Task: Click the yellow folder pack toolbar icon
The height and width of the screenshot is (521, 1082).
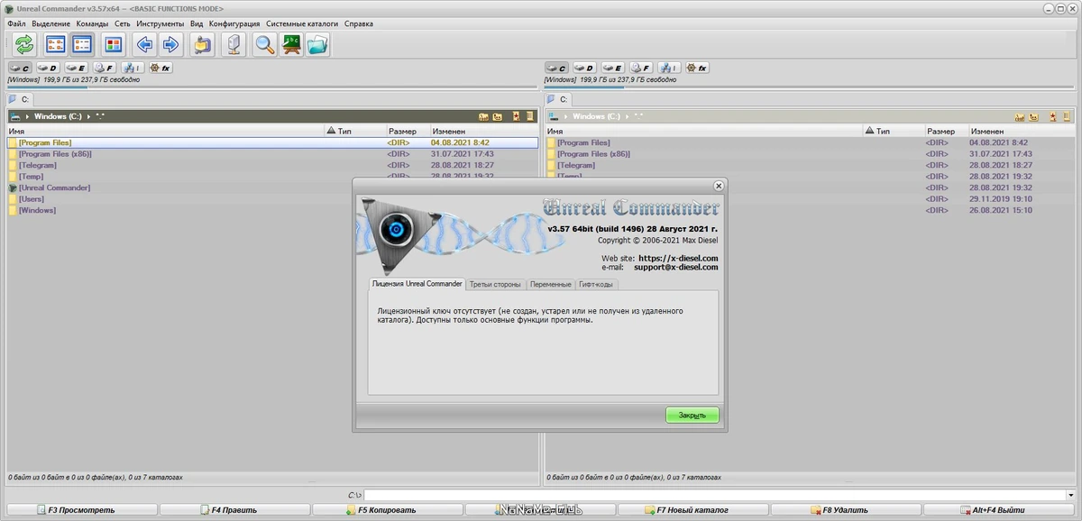Action: 202,44
